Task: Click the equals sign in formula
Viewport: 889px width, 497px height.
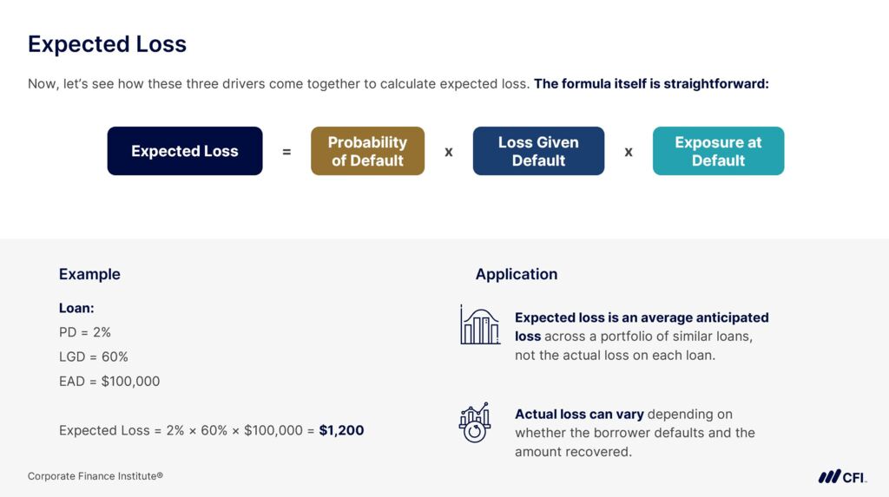Action: pos(286,152)
